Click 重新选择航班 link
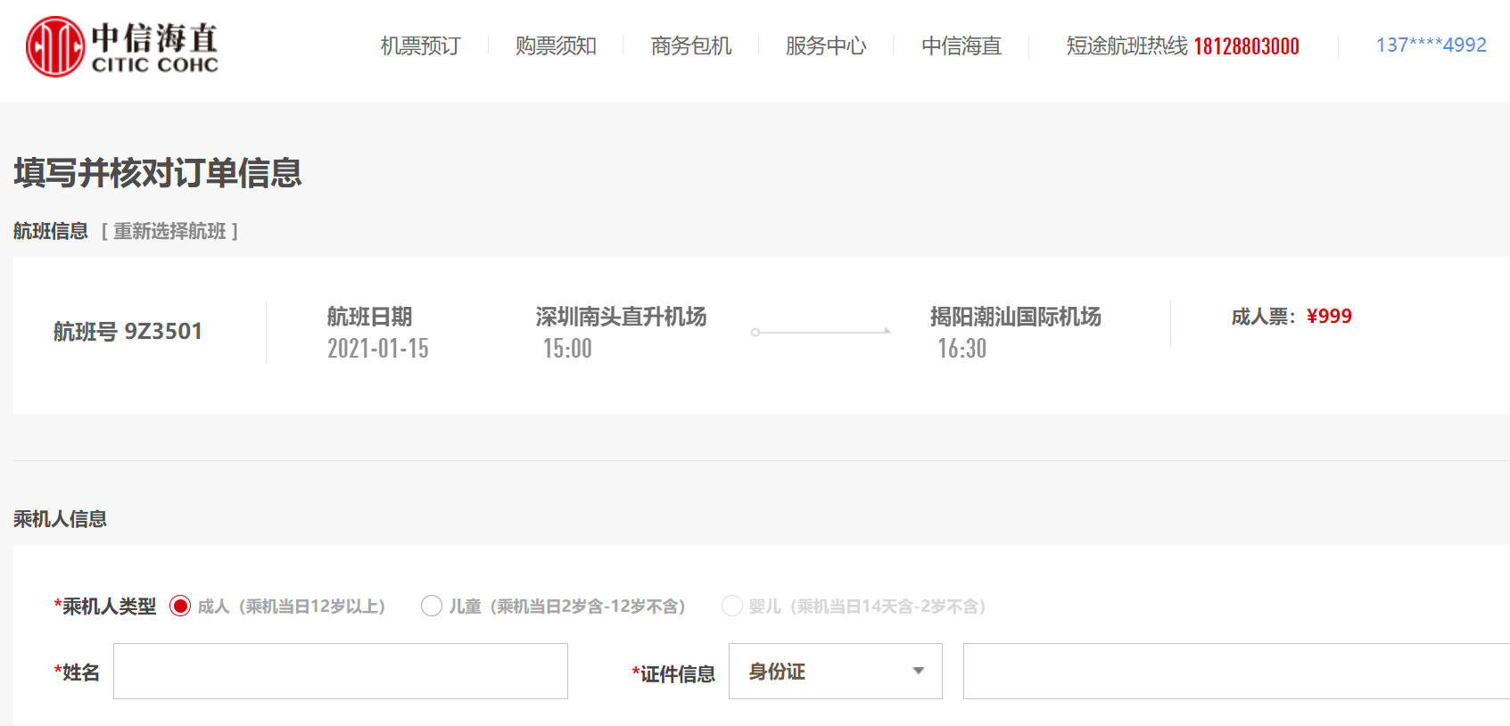Image resolution: width=1510 pixels, height=726 pixels. (169, 232)
